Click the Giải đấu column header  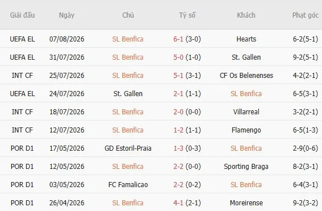[x=22, y=15]
